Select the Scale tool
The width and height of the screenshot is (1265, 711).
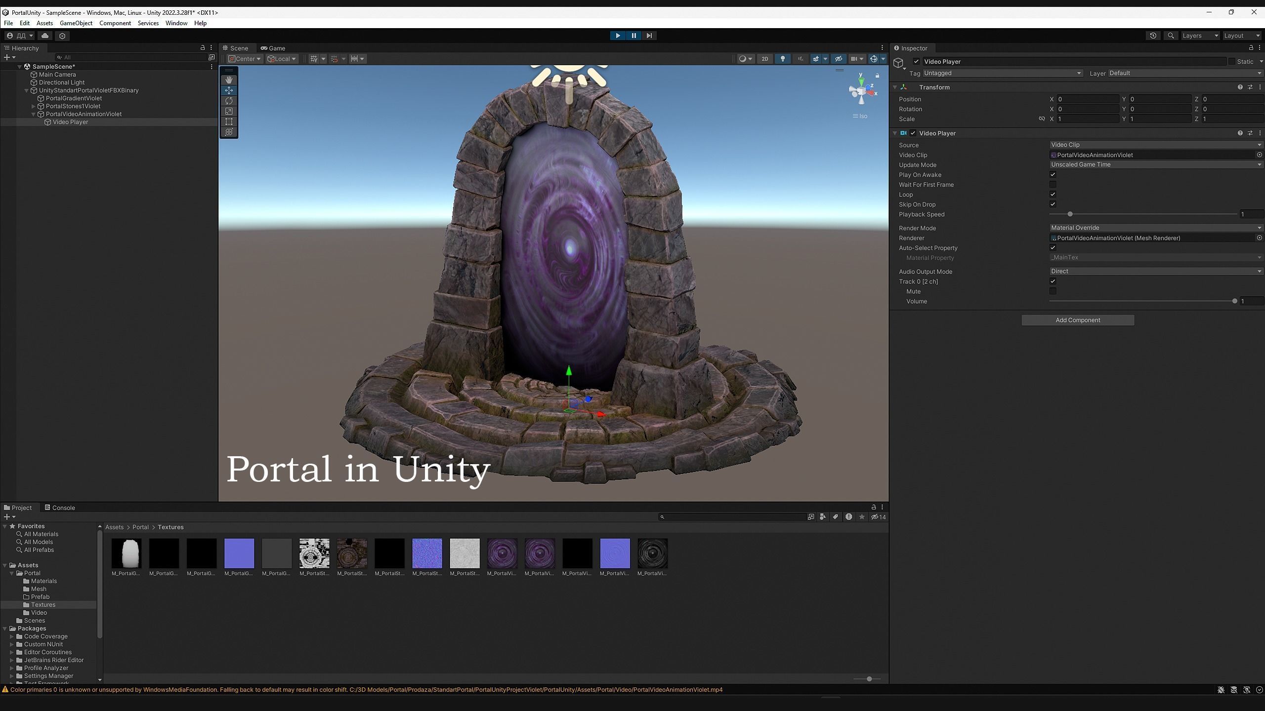(x=229, y=111)
